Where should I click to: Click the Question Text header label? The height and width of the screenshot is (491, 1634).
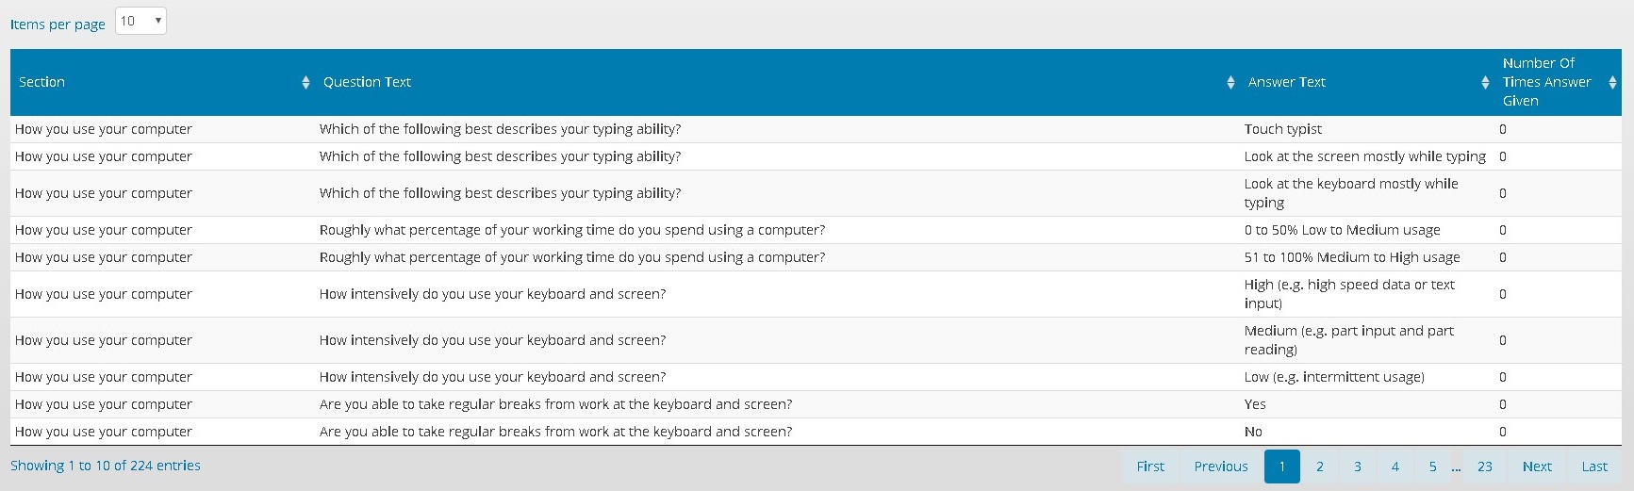[x=367, y=82]
